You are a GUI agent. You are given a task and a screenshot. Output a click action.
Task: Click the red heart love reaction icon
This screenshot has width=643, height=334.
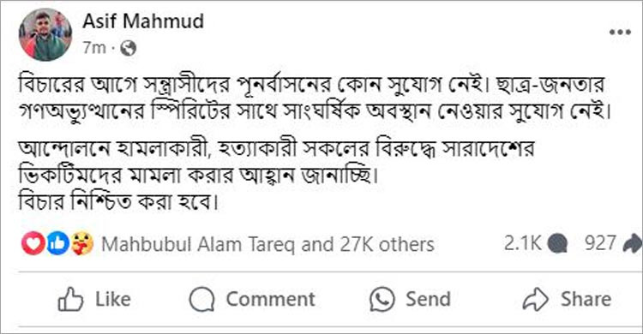click(33, 243)
